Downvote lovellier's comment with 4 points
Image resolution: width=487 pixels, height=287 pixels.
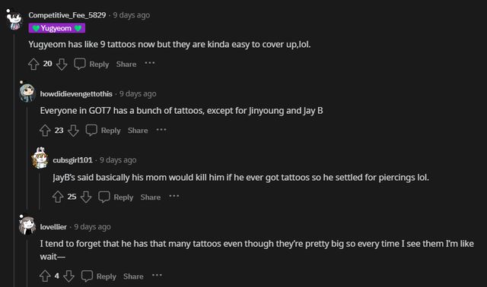tap(68, 276)
